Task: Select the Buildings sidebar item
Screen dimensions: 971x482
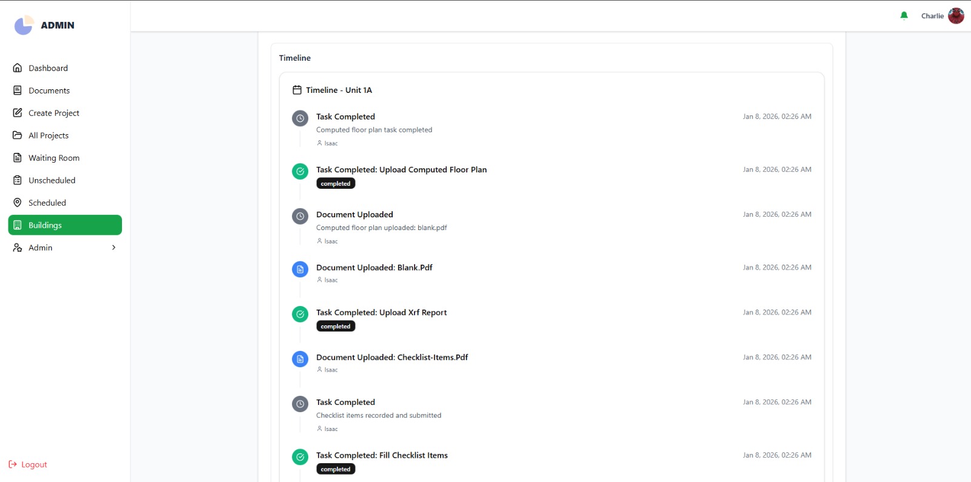Action: [x=65, y=225]
